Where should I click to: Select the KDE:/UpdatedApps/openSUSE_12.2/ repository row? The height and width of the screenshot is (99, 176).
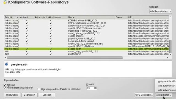point(87,23)
